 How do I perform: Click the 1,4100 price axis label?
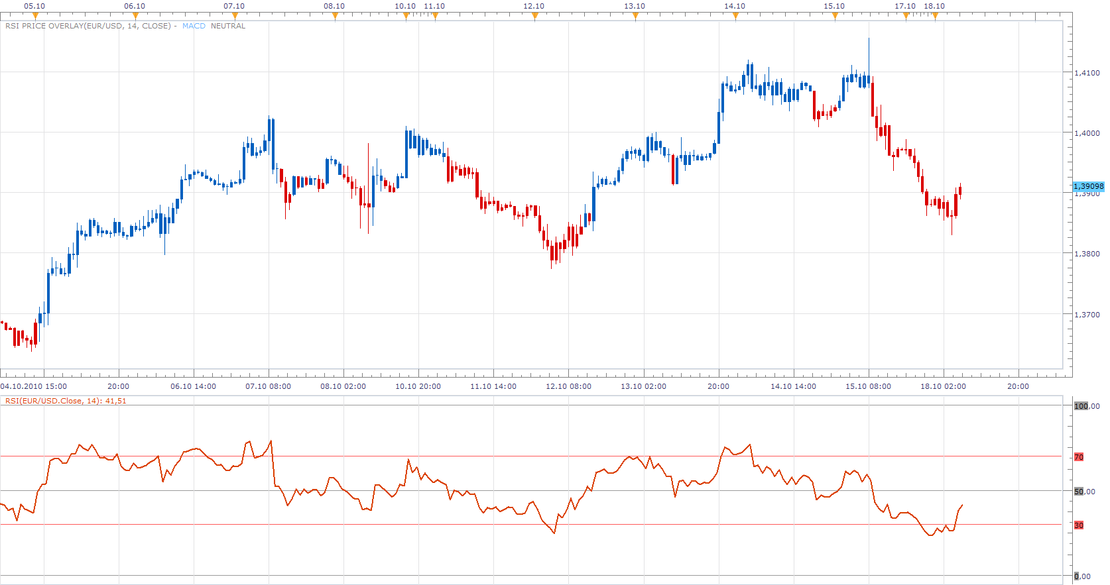coord(1087,73)
